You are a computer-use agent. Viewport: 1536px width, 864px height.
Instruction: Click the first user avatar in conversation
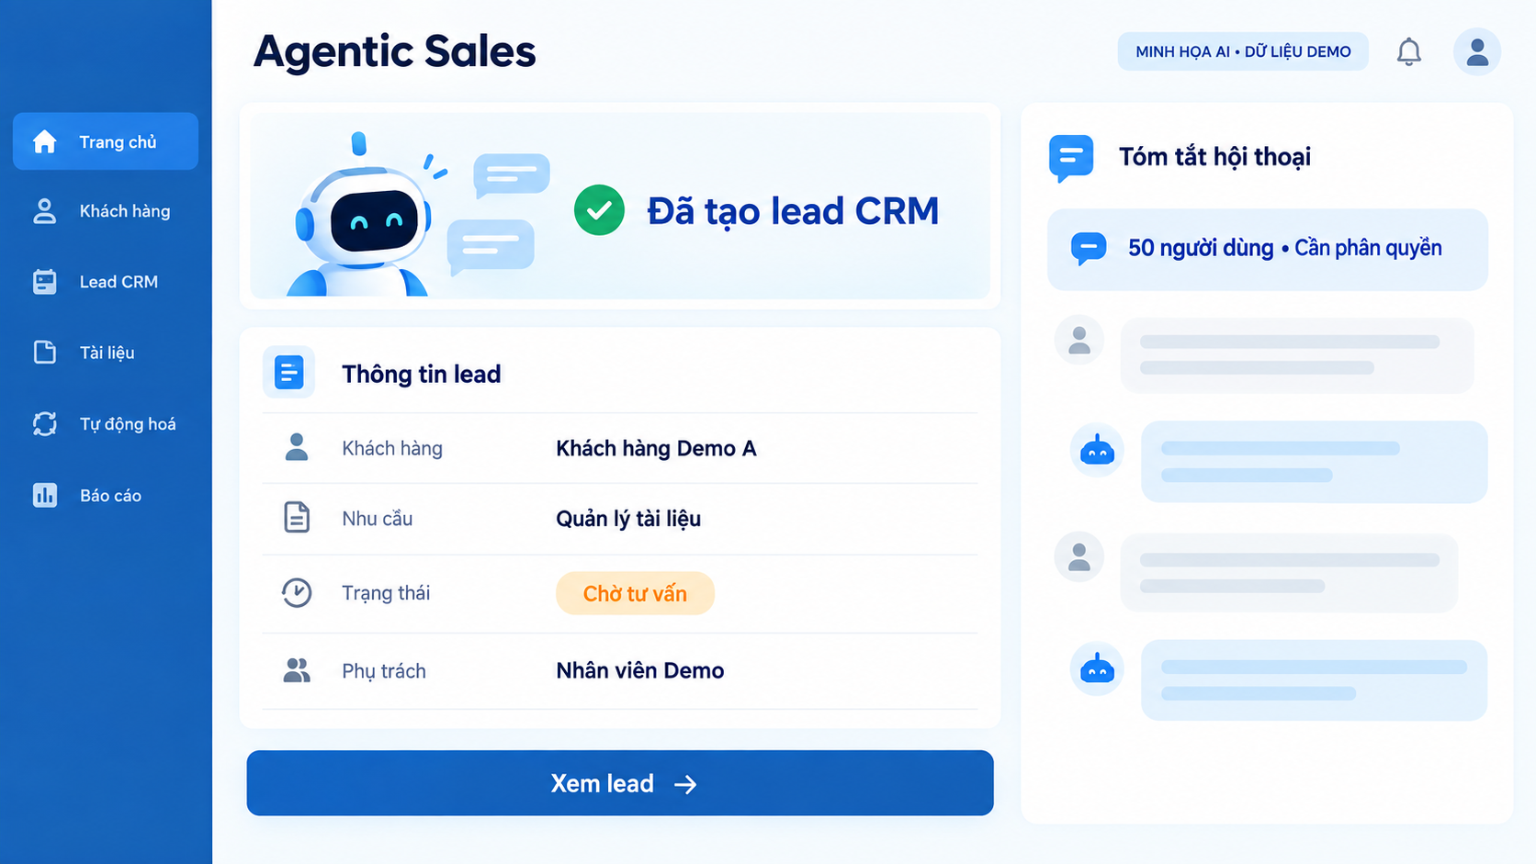click(x=1079, y=341)
